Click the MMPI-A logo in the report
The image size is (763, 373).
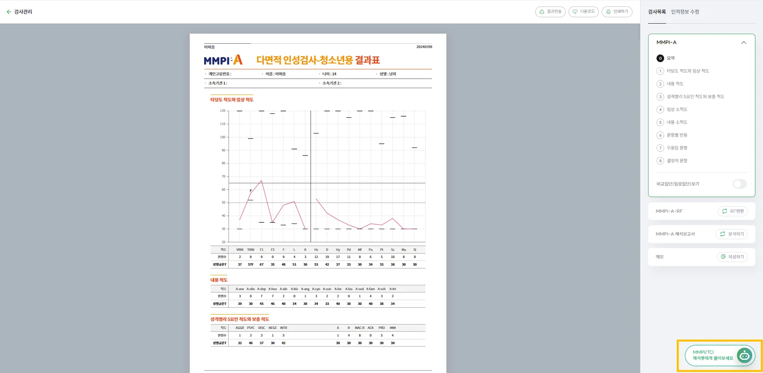[223, 60]
